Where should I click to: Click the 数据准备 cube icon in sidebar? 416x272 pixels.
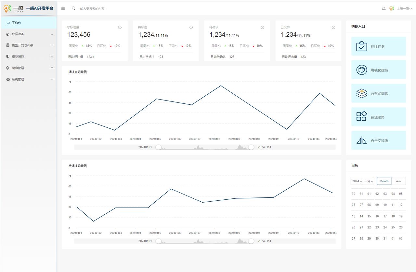click(8, 34)
